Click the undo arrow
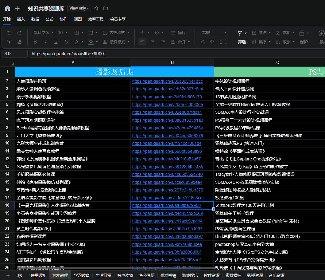The height and width of the screenshot is (280, 325). pyautogui.click(x=9, y=33)
